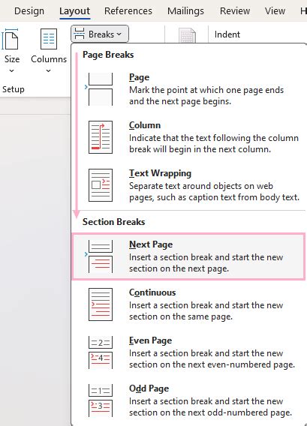
Task: Click the Section Breaks heading text
Action: (113, 222)
